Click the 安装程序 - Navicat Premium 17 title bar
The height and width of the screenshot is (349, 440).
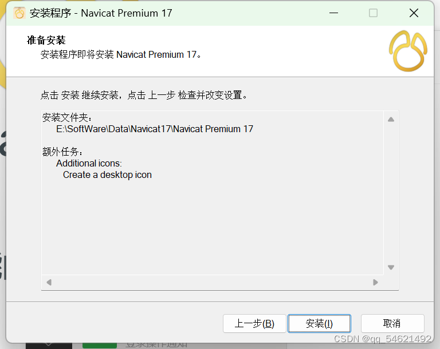(x=101, y=13)
